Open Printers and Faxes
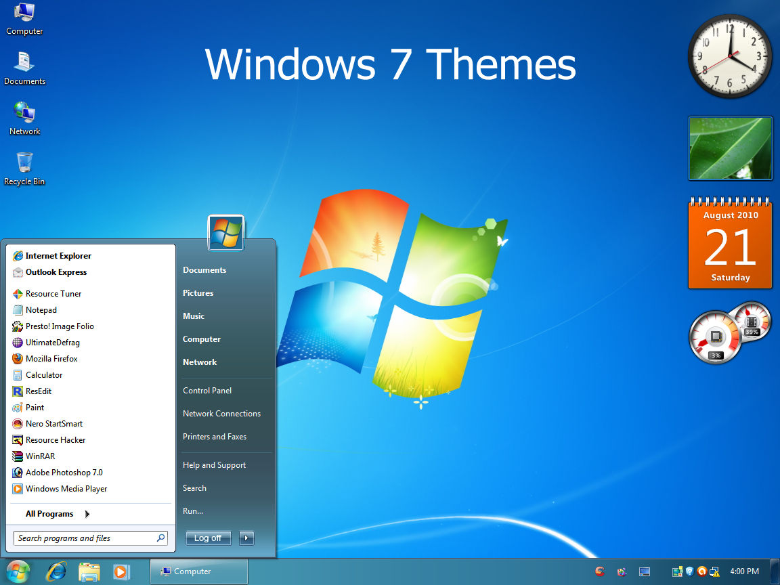The width and height of the screenshot is (780, 585). [x=215, y=437]
